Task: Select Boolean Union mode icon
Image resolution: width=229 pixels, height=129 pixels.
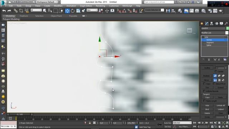Action: 215,76
